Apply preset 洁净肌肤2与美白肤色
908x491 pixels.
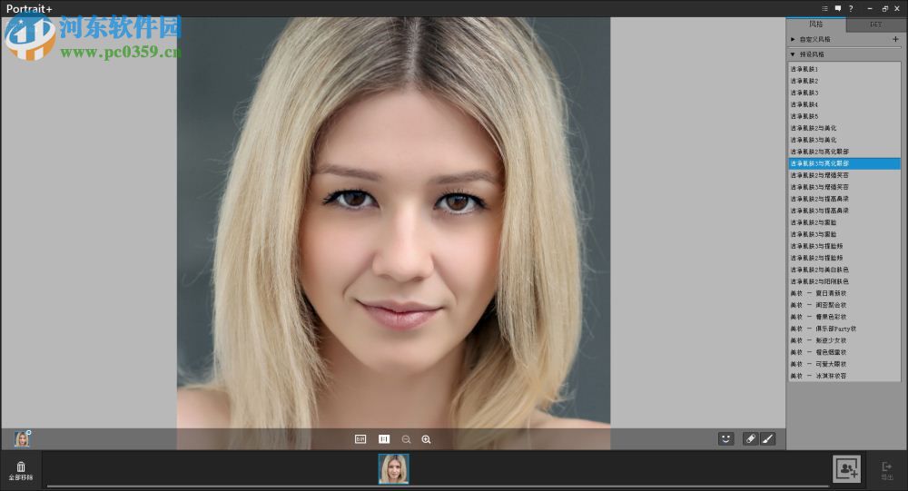tap(844, 270)
